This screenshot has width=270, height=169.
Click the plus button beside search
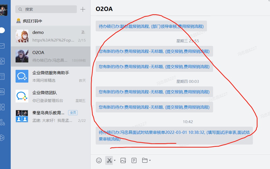pyautogui.click(x=83, y=9)
